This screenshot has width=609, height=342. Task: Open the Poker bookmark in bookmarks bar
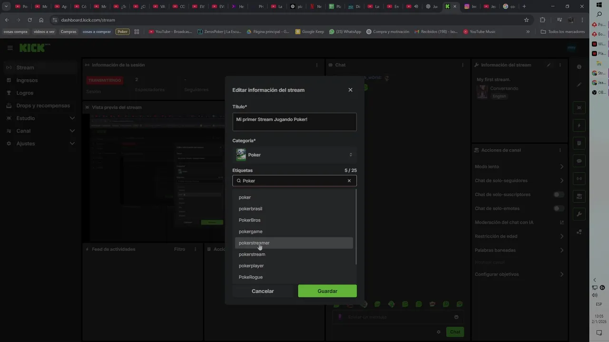tap(123, 32)
